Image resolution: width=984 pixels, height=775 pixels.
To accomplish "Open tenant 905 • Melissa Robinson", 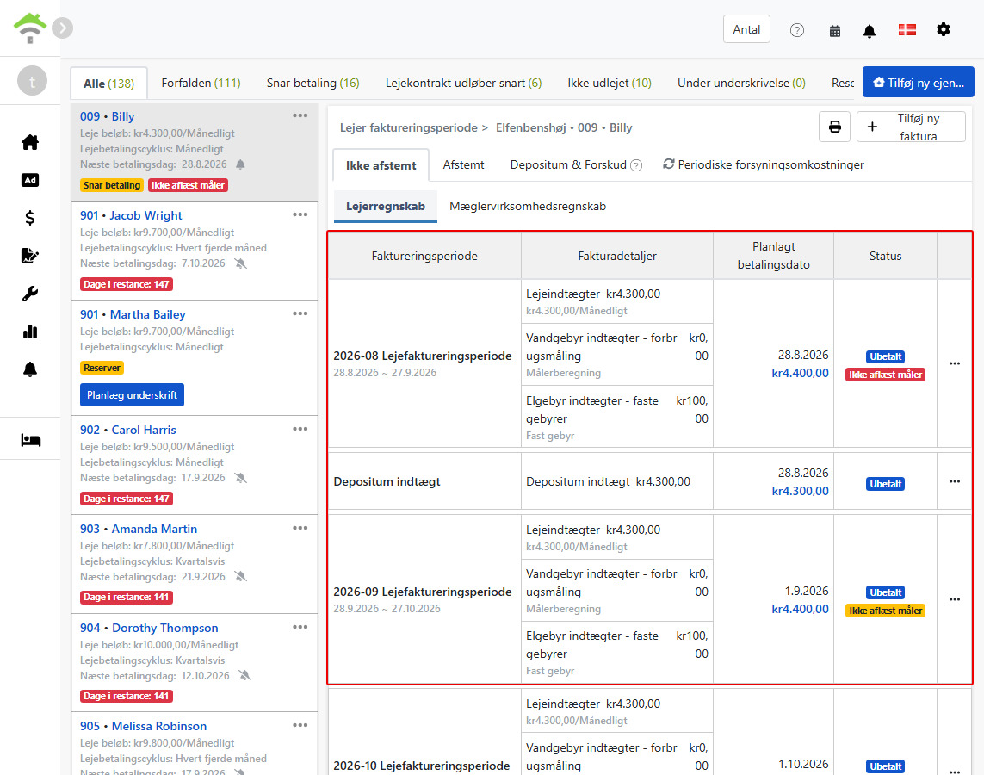I will 143,726.
